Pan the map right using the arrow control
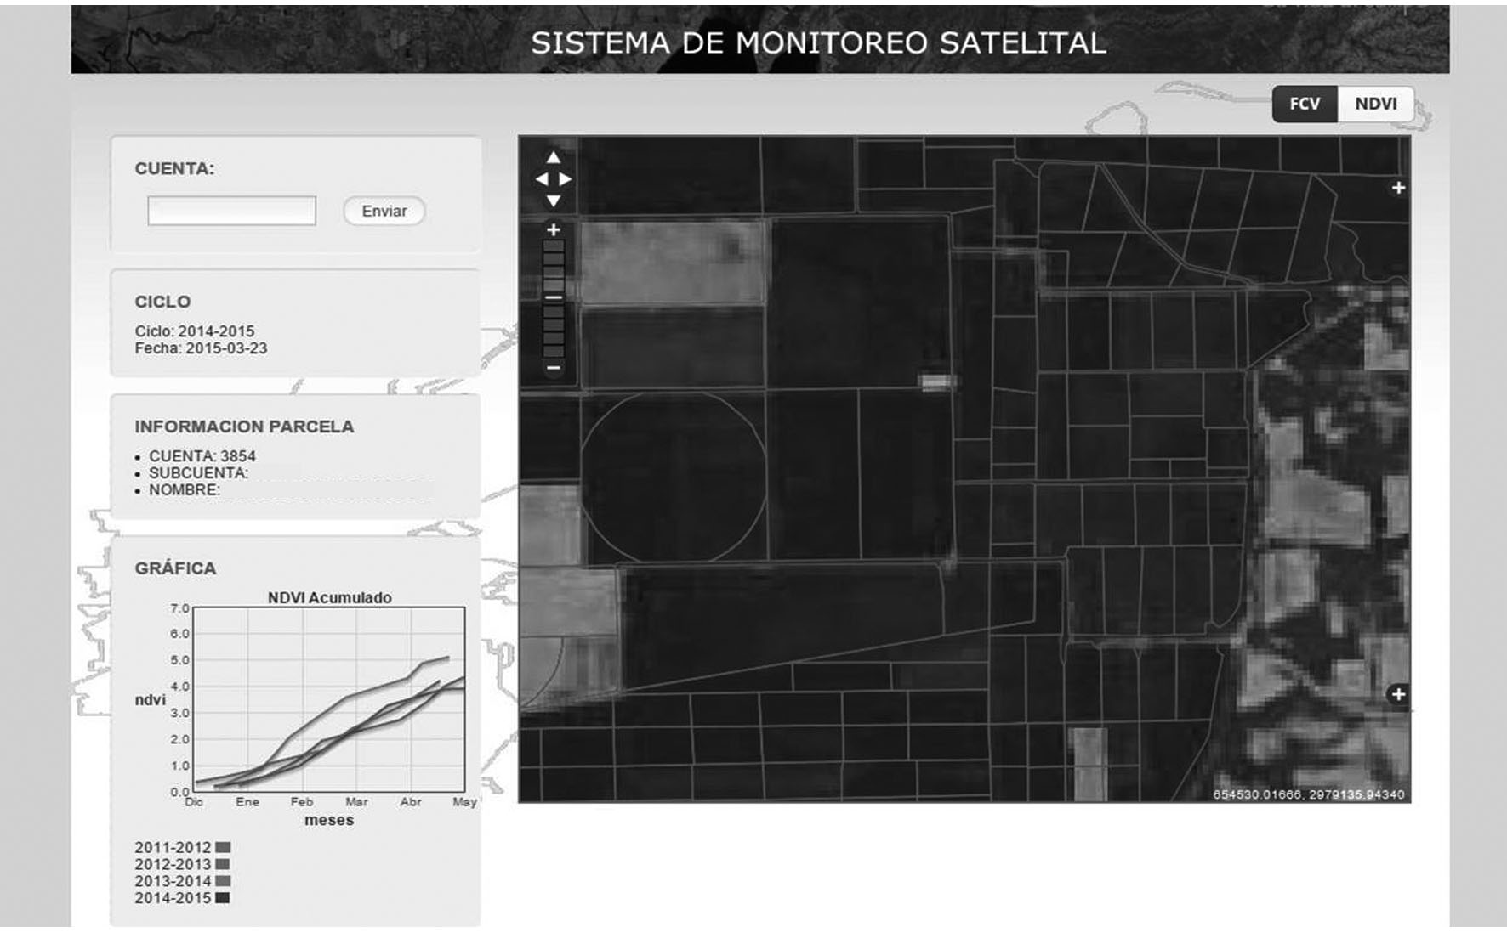The height and width of the screenshot is (938, 1507). pos(564,179)
